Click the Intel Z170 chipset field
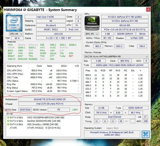Viewport: 160px width, 146px height. click(x=50, y=104)
